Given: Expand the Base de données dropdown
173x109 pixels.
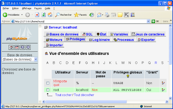Looking at the screenshot, I should tap(36, 59).
